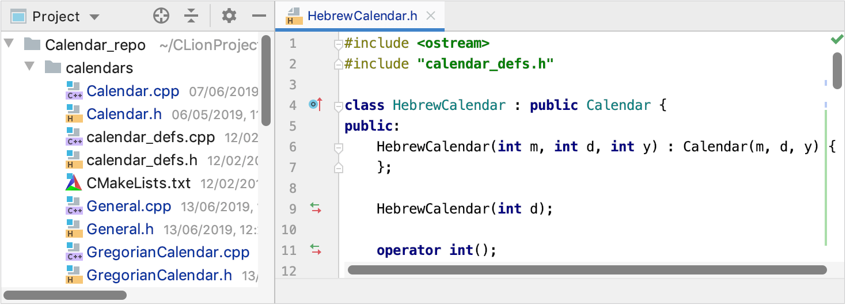846x305 pixels.
Task: Toggle code fold marker at line 1
Action: point(339,44)
